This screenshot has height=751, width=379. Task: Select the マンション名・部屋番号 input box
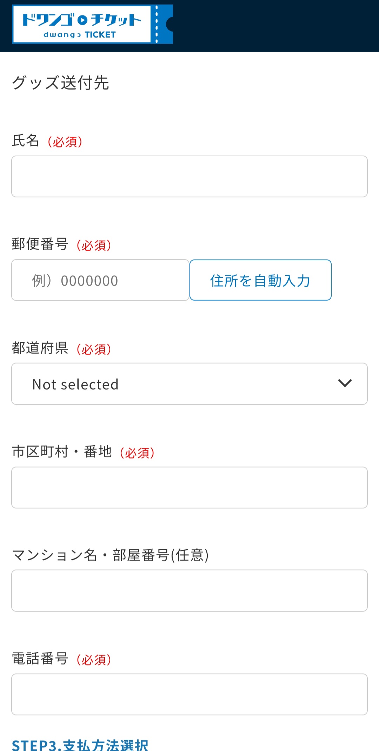[x=189, y=591]
